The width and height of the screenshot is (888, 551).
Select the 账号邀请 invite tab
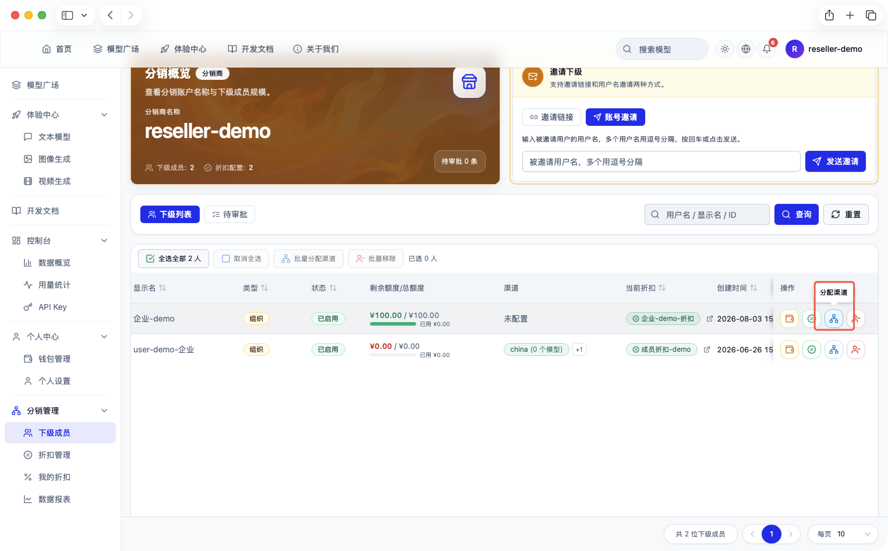(x=615, y=117)
